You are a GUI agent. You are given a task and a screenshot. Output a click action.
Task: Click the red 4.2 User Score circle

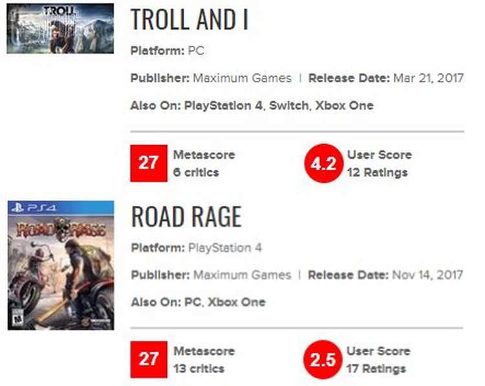click(x=323, y=163)
